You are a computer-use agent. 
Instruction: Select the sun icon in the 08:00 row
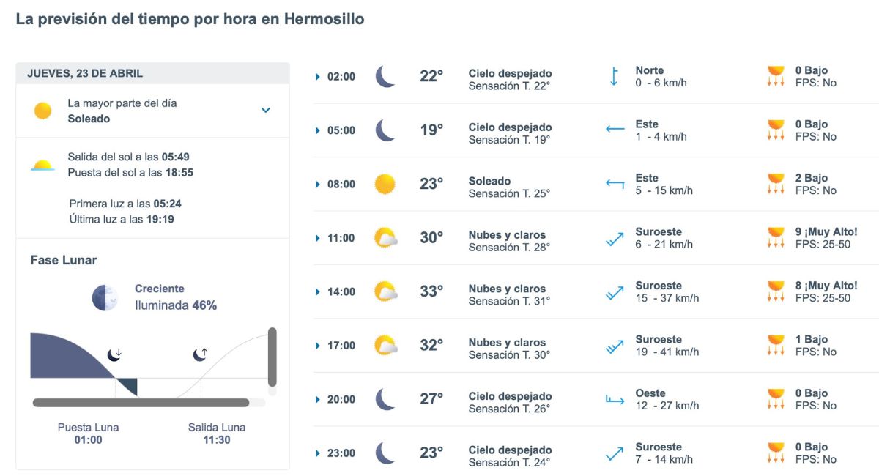(385, 184)
